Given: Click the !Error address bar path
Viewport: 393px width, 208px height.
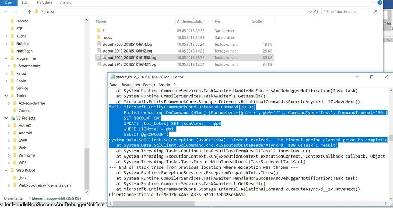Looking at the screenshot, I should (x=50, y=11).
